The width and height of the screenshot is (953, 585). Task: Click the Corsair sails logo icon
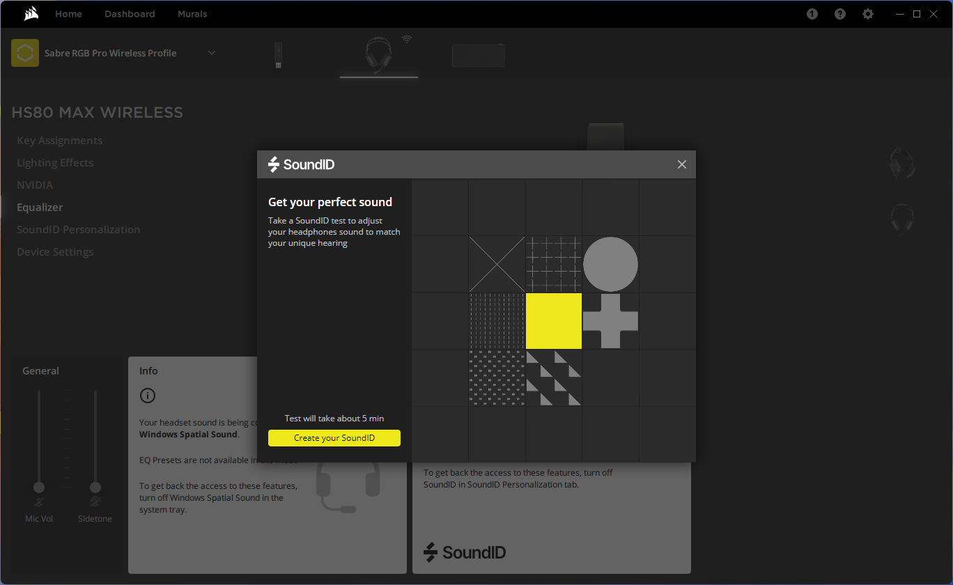click(31, 14)
